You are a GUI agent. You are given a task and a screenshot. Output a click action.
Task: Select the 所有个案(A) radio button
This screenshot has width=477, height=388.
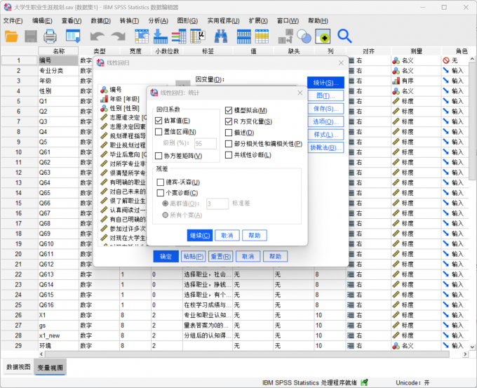point(165,215)
